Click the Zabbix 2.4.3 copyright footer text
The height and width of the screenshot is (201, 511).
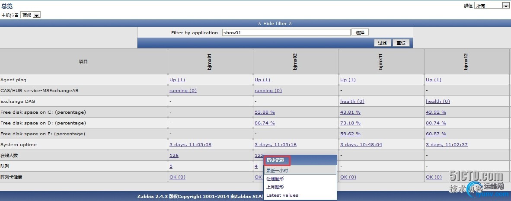(201, 196)
